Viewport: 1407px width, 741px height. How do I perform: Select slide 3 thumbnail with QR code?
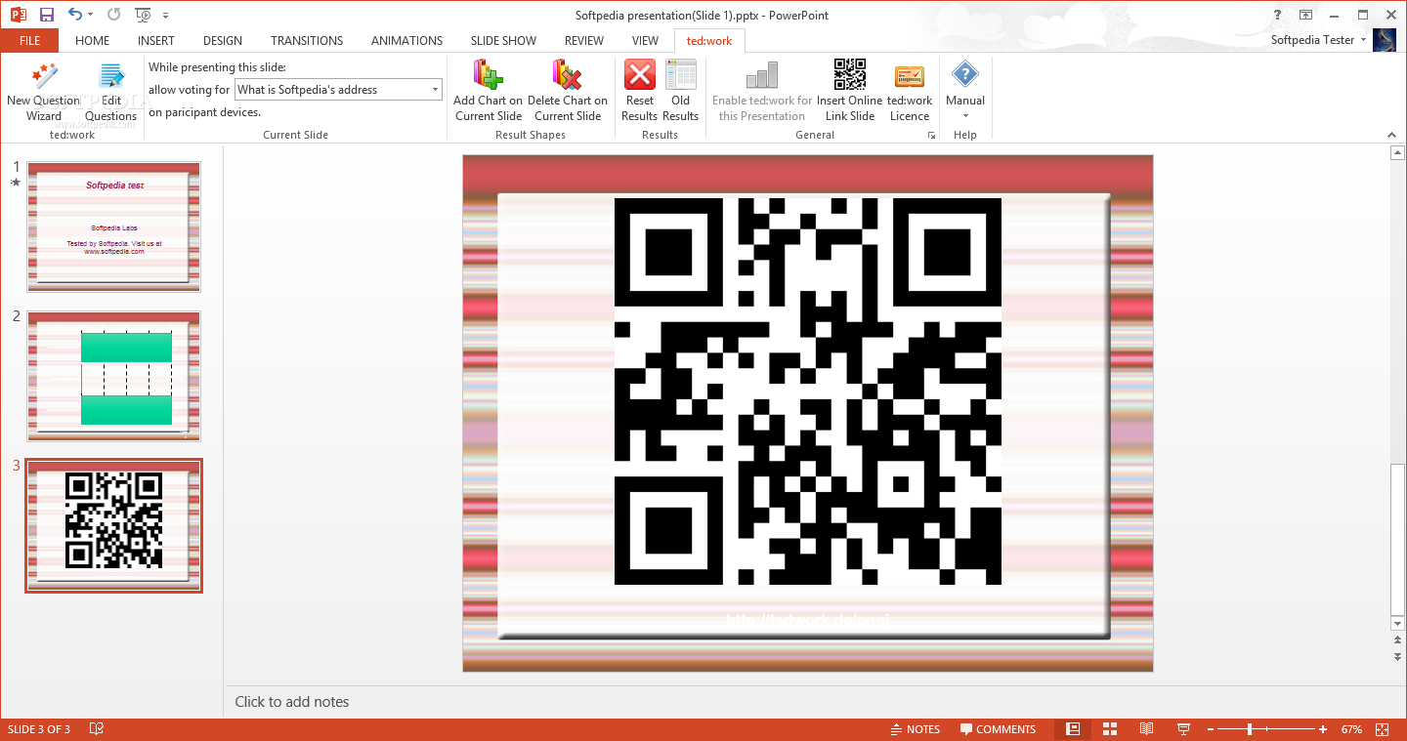pyautogui.click(x=113, y=526)
